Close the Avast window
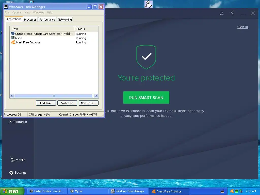Screen dimensions: 260x195 click(x=253, y=13)
